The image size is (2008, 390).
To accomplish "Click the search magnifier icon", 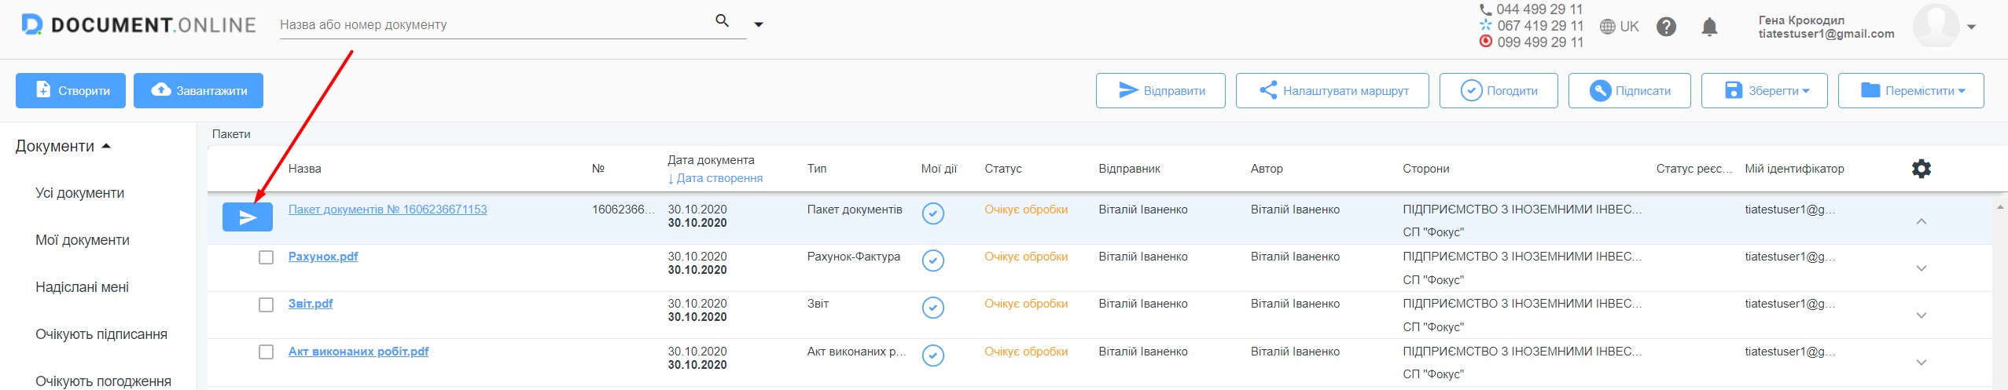I will point(722,21).
